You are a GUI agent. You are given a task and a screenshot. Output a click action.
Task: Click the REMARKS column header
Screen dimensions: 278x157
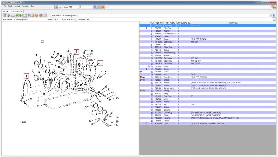click(233, 23)
